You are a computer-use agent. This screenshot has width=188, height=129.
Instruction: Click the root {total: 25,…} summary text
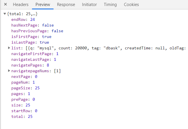(x=22, y=14)
